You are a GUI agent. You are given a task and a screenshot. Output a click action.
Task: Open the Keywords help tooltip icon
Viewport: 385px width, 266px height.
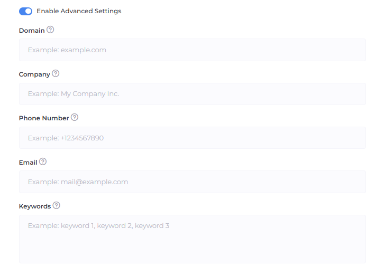coord(57,206)
